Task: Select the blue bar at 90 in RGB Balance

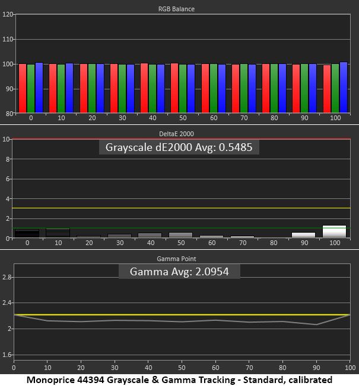Action: tap(313, 88)
